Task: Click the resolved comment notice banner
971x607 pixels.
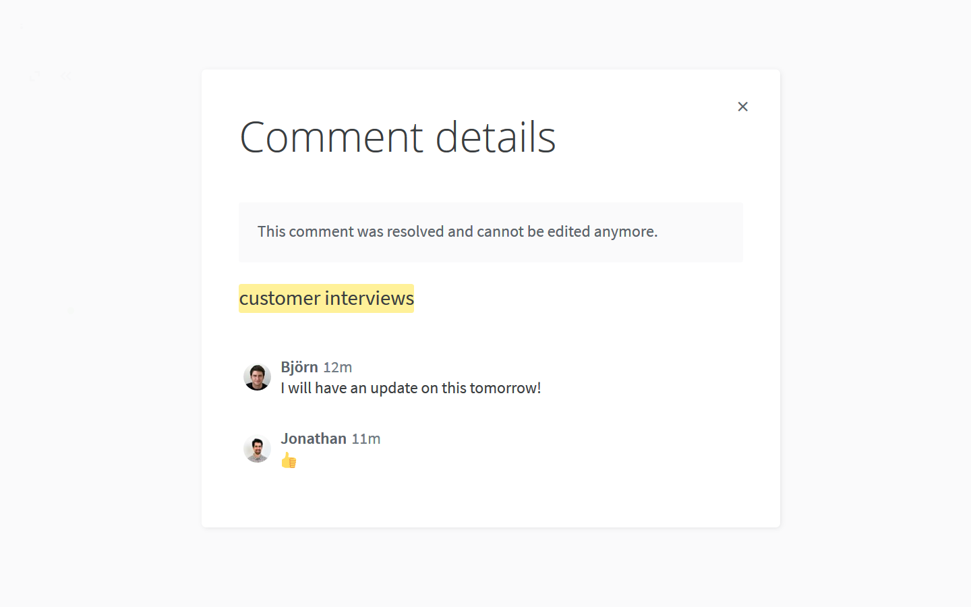Action: click(491, 232)
